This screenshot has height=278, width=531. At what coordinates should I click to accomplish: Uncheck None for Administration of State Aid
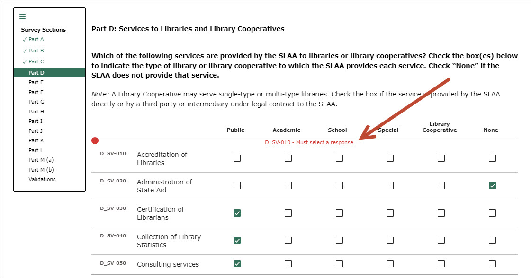click(x=492, y=186)
